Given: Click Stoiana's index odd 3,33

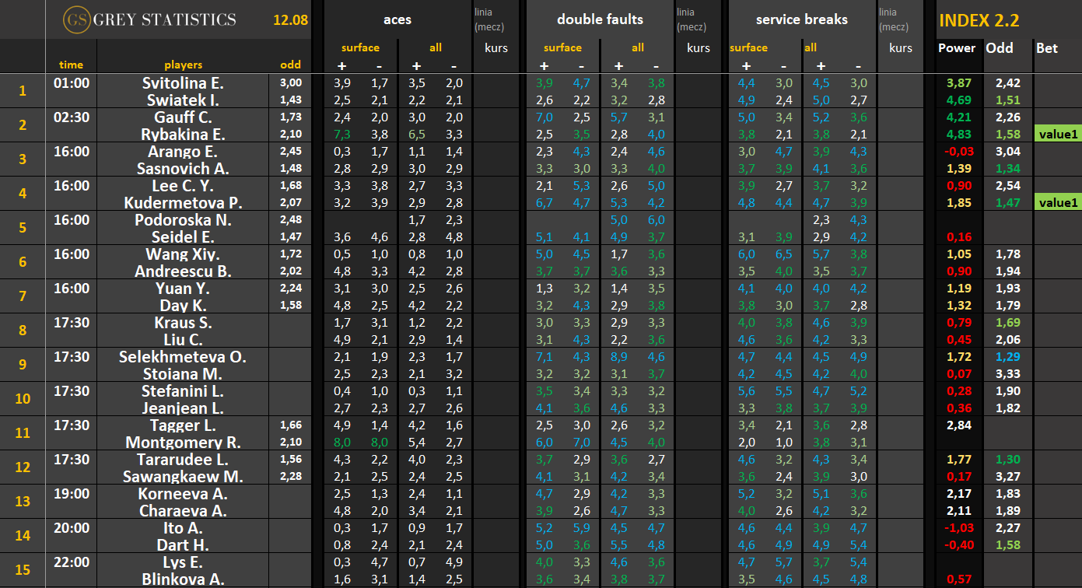Looking at the screenshot, I should tap(1007, 373).
